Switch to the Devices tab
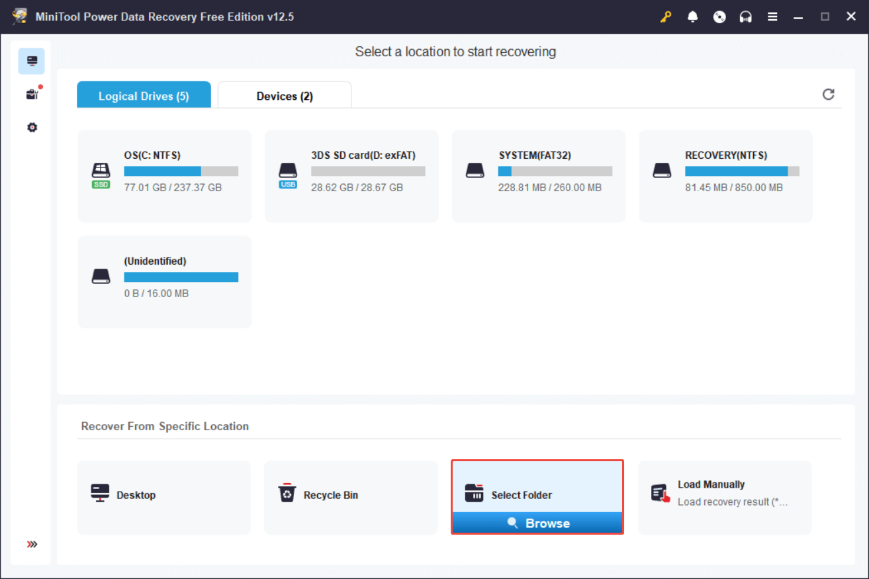The height and width of the screenshot is (579, 869). pos(285,96)
